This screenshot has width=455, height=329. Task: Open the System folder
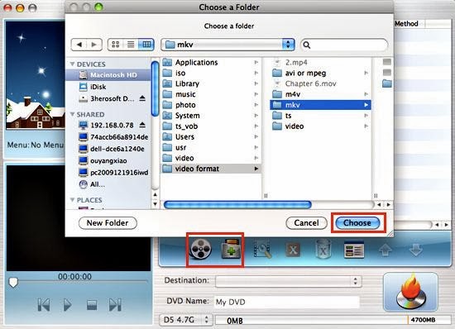pos(211,116)
